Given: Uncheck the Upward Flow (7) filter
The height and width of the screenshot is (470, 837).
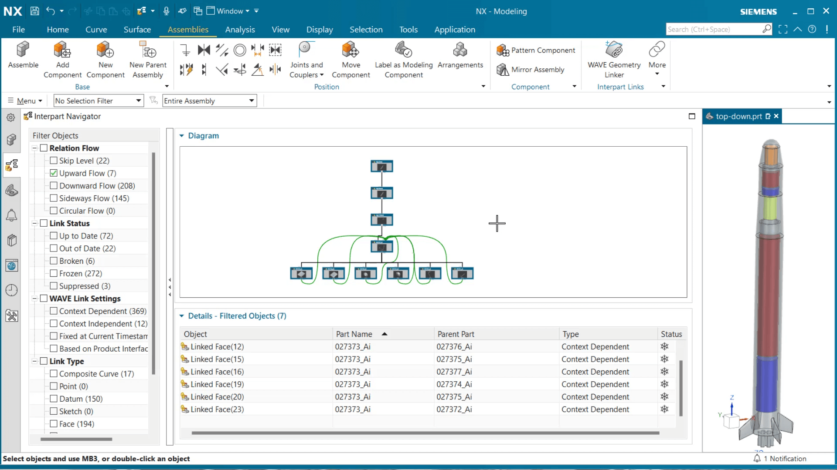Looking at the screenshot, I should pos(54,173).
